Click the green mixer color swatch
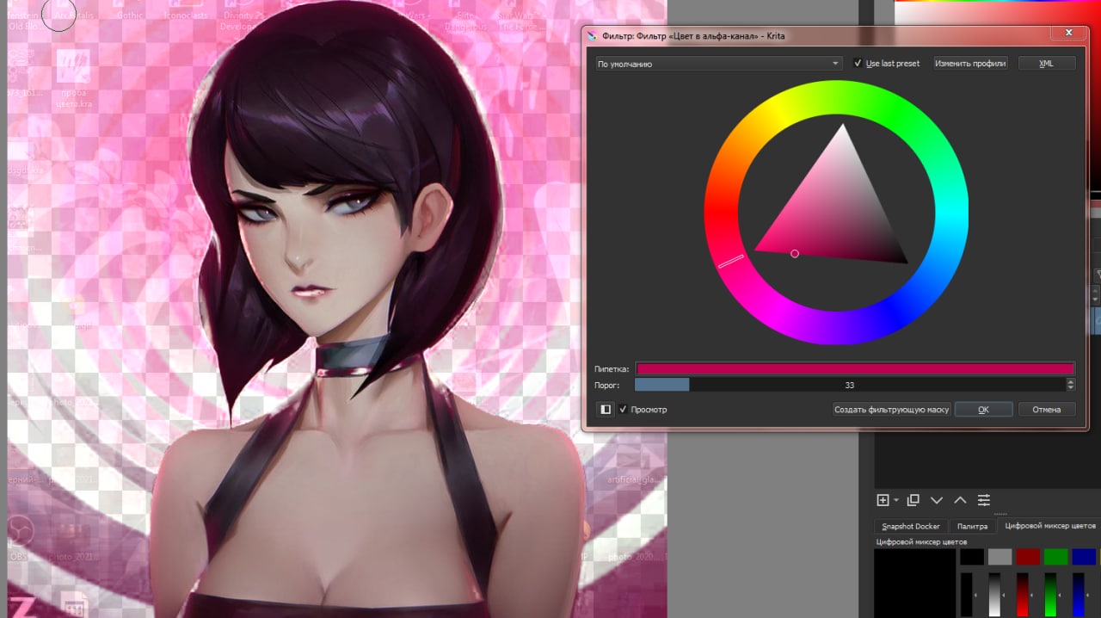The height and width of the screenshot is (618, 1101). tap(1055, 557)
